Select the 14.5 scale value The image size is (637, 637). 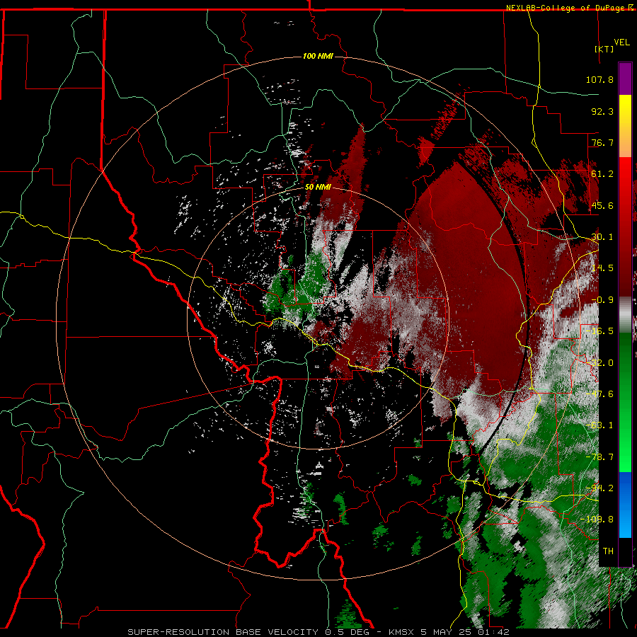tap(602, 268)
